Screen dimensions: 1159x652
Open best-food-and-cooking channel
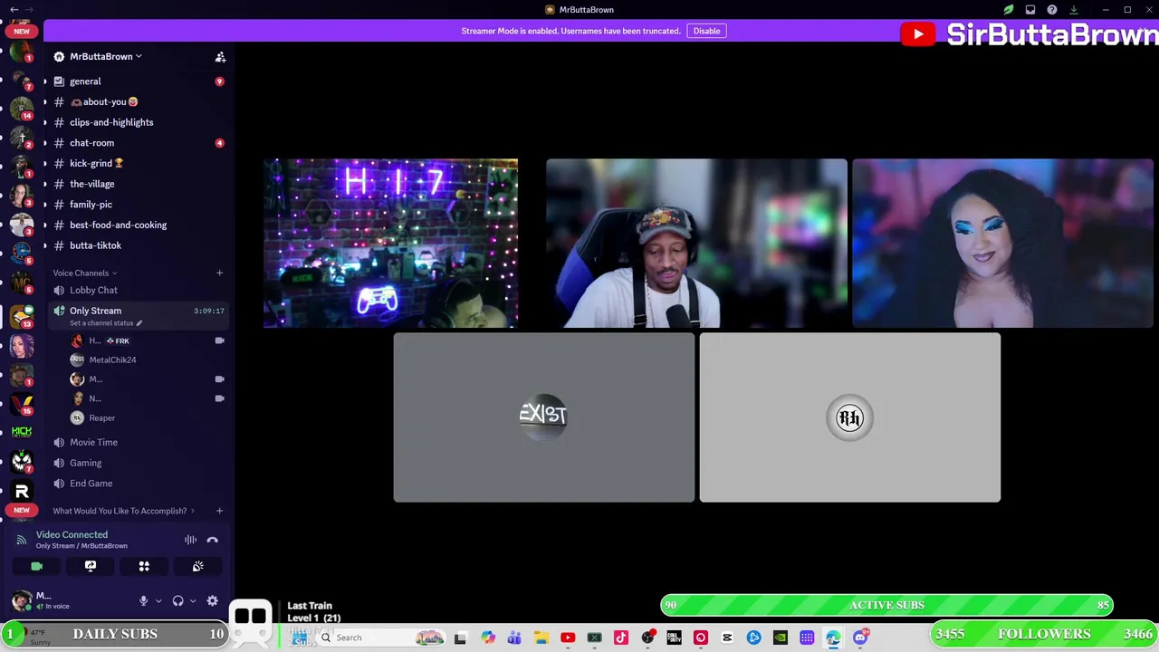pos(118,225)
